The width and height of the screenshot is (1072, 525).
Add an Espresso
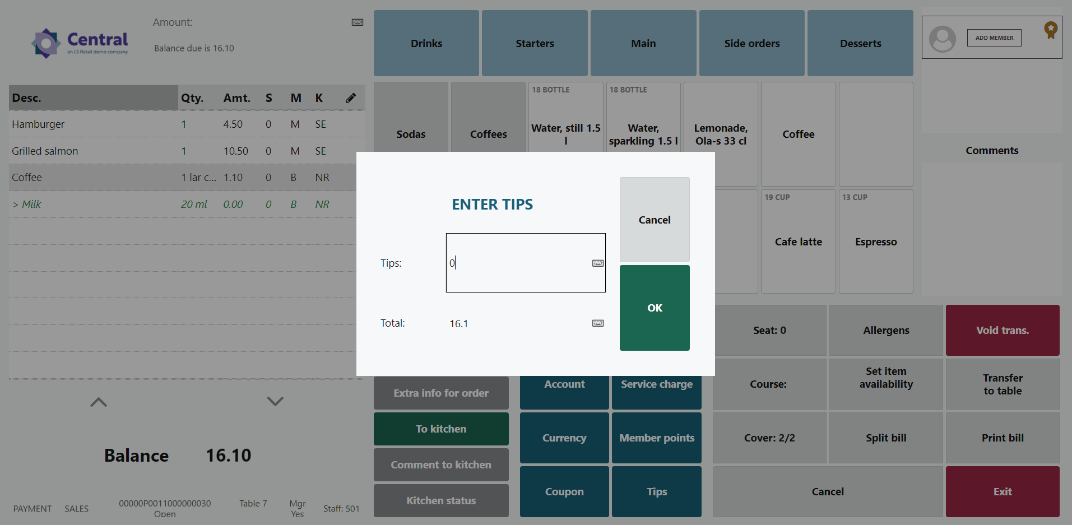pos(876,241)
